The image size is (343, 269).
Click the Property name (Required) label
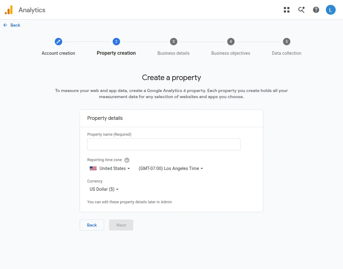[x=109, y=134]
